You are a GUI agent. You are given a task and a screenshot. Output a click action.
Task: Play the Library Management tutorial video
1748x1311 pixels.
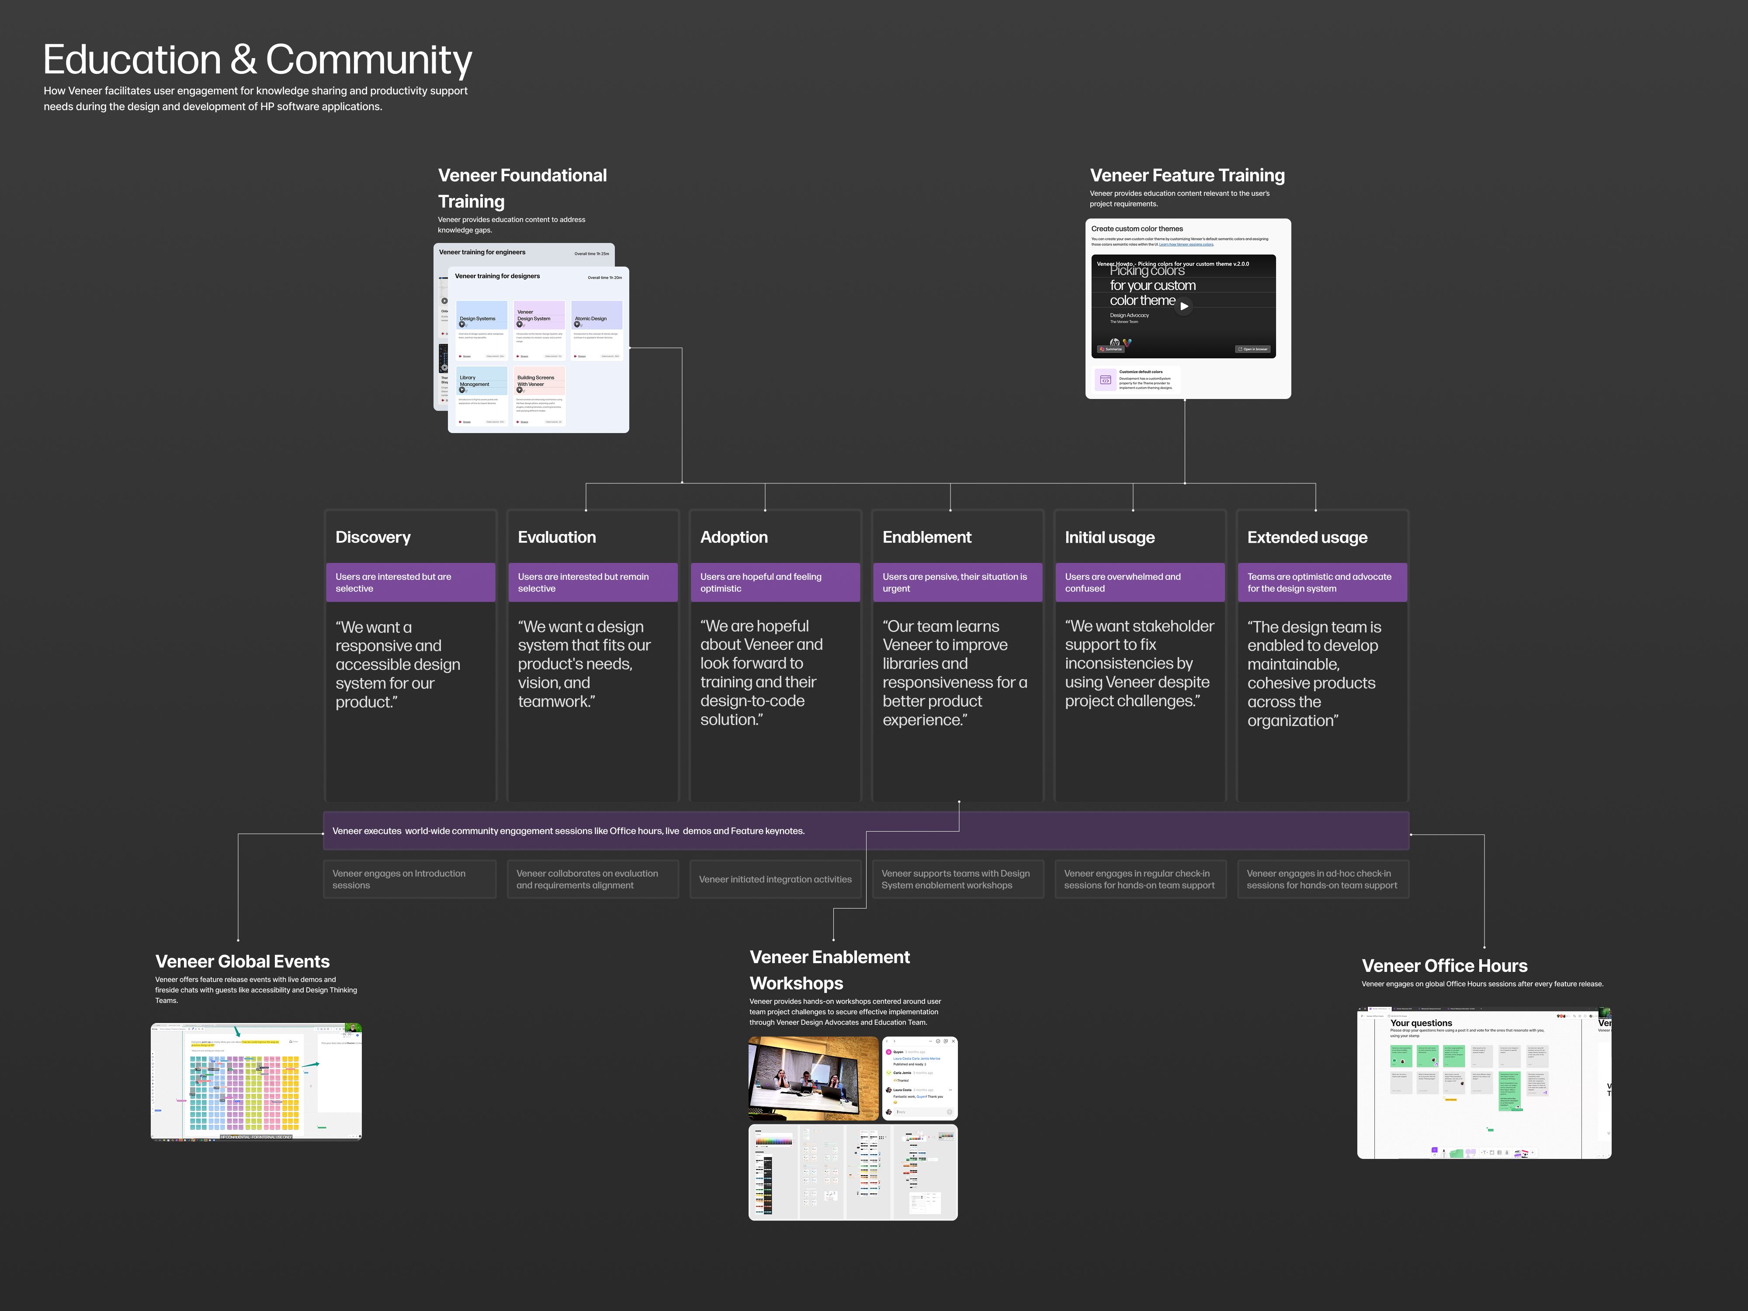click(x=462, y=390)
